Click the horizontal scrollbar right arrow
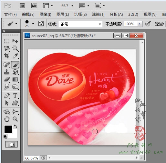 coord(137,158)
